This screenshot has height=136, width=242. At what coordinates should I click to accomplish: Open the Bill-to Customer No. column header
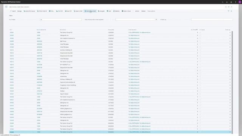41,30
